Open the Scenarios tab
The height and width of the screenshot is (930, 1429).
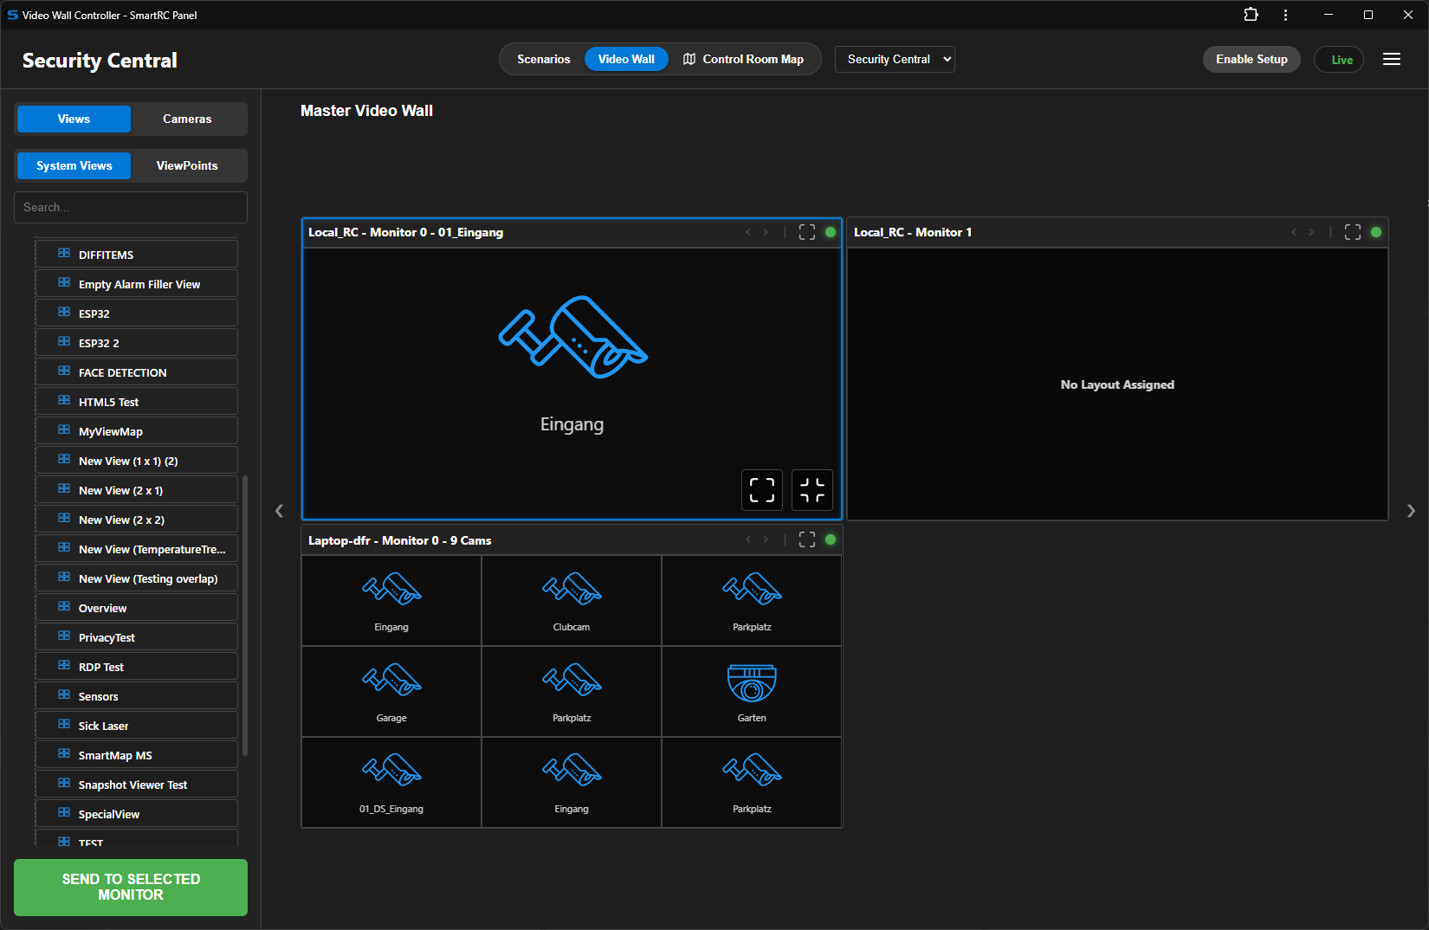click(x=543, y=59)
